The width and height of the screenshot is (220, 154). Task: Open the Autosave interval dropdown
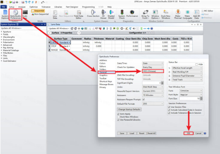click(153, 95)
